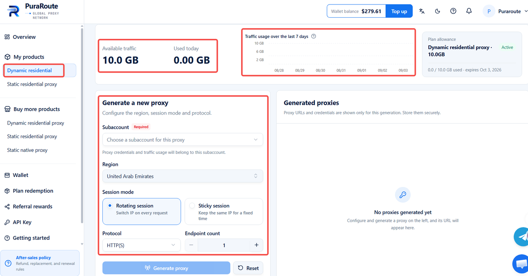Image resolution: width=528 pixels, height=276 pixels.
Task: Click the Active plan status badge
Action: click(x=507, y=47)
